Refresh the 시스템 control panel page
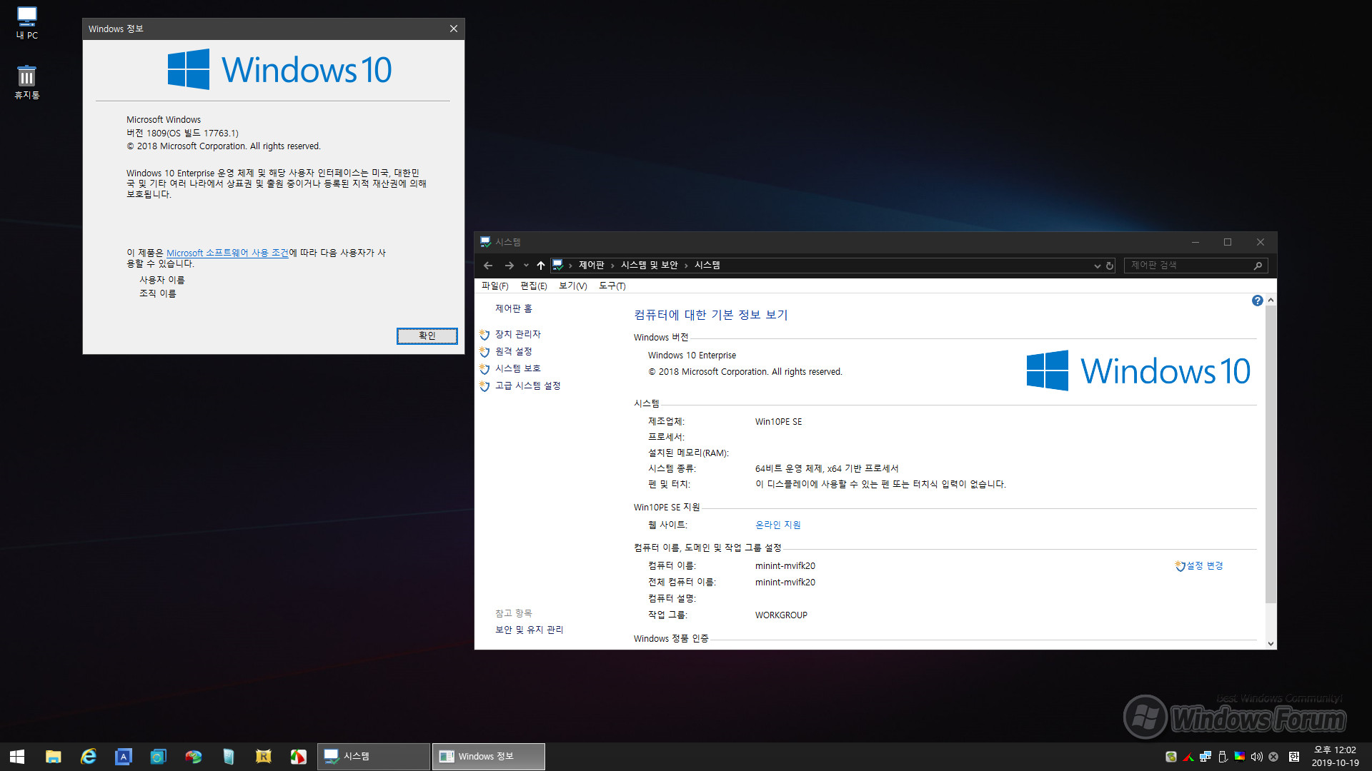The height and width of the screenshot is (771, 1372). pos(1110,266)
